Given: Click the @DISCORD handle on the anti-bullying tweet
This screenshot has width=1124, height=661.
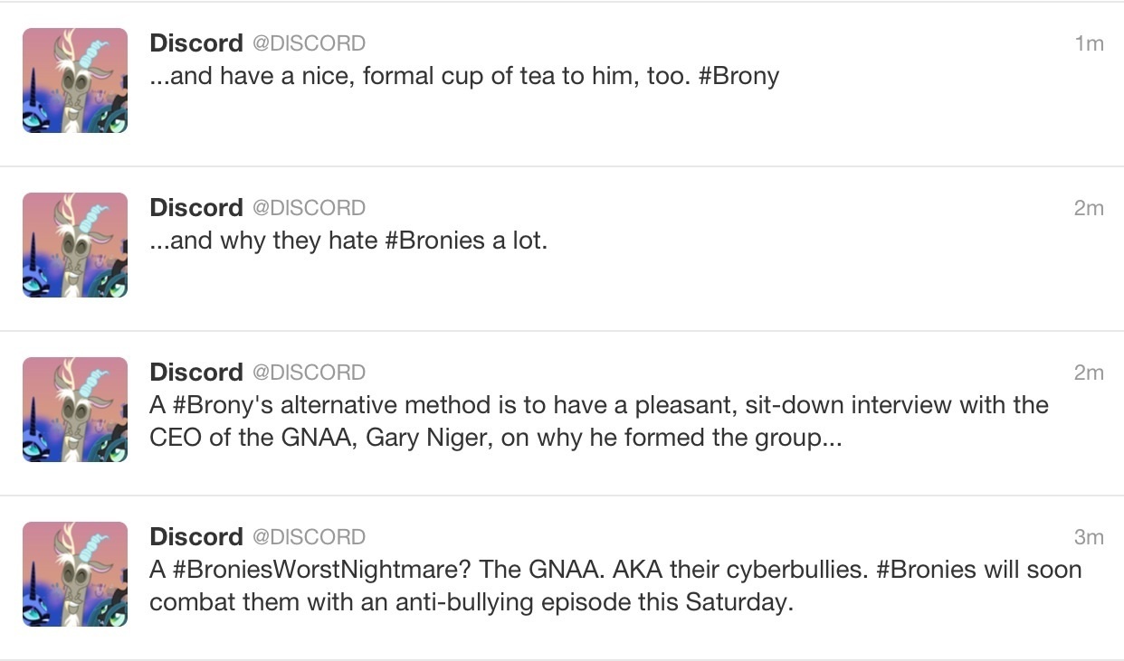Looking at the screenshot, I should tap(309, 537).
